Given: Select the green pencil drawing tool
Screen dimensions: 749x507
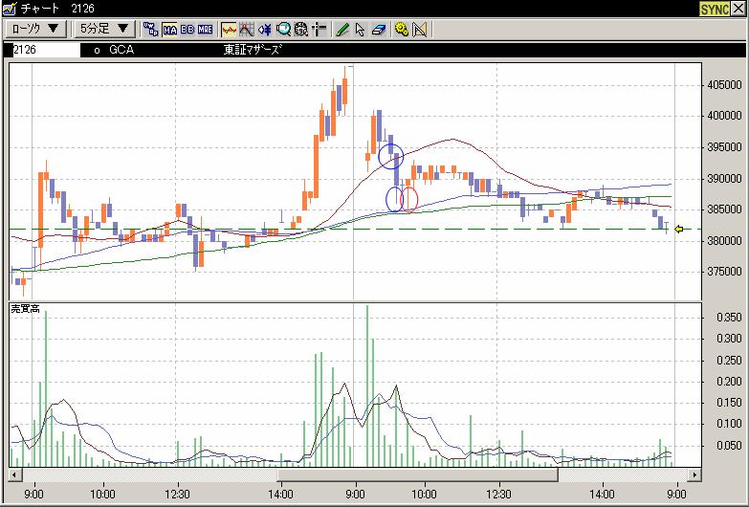Looking at the screenshot, I should (342, 30).
